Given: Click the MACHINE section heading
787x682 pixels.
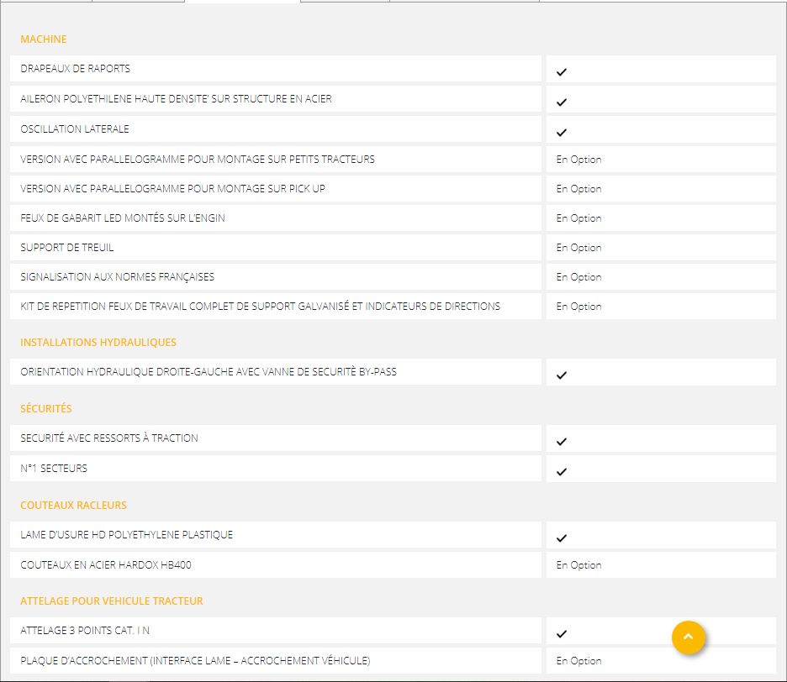Looking at the screenshot, I should [x=44, y=39].
